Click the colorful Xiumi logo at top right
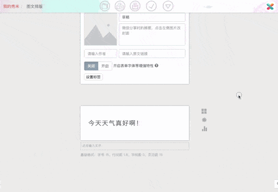 click(270, 7)
